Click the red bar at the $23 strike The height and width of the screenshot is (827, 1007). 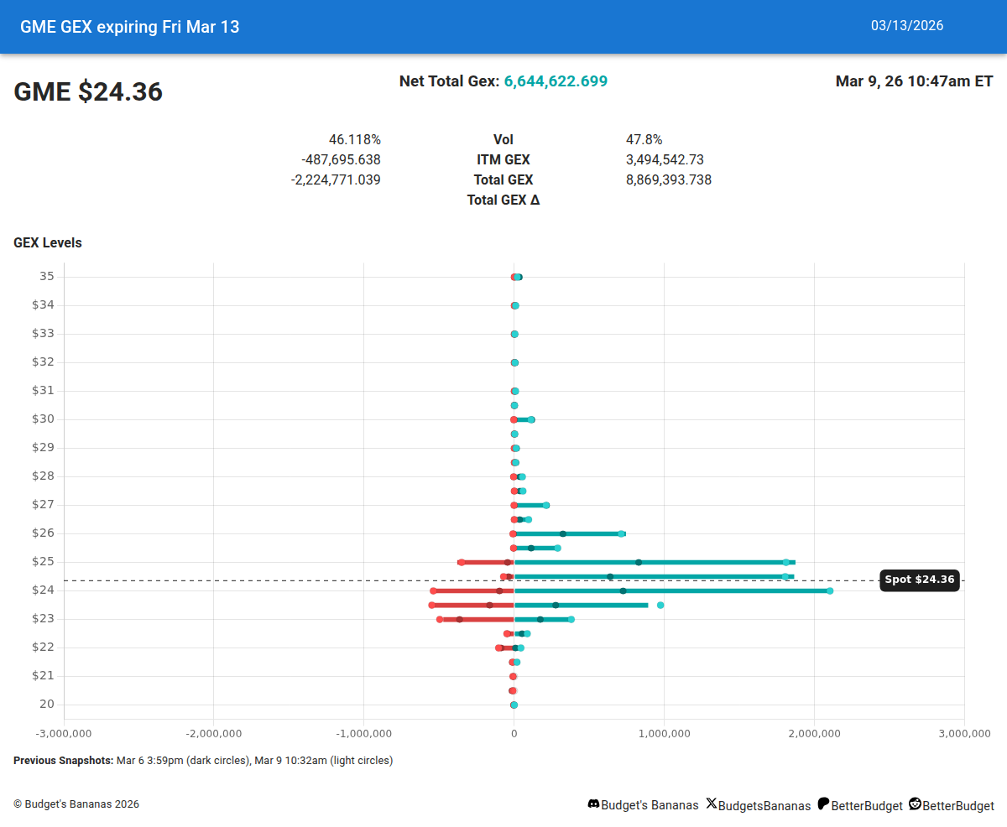[477, 619]
